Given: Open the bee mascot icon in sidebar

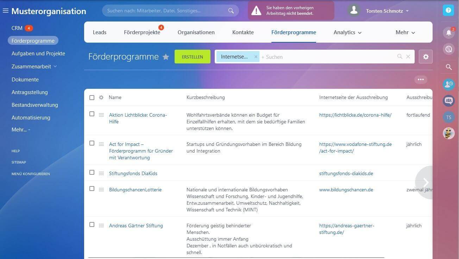Looking at the screenshot, I should tap(448, 133).
